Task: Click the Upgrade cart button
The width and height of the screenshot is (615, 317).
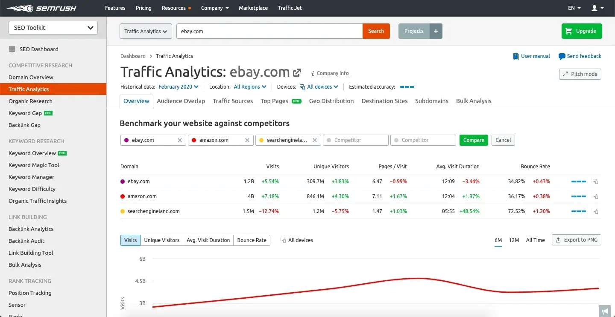Action: tap(582, 31)
